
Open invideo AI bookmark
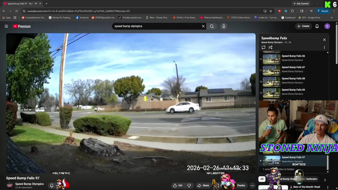pyautogui.click(x=266, y=18)
